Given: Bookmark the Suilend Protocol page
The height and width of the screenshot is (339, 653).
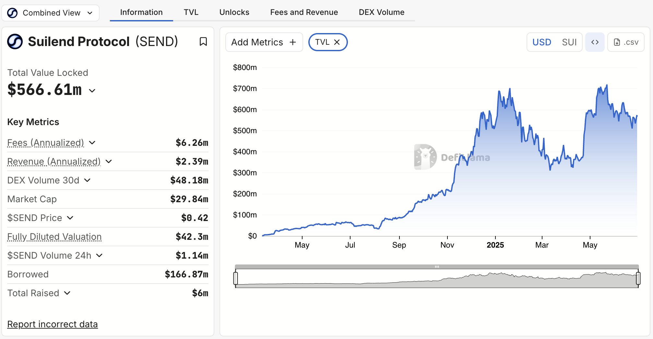Looking at the screenshot, I should point(203,41).
